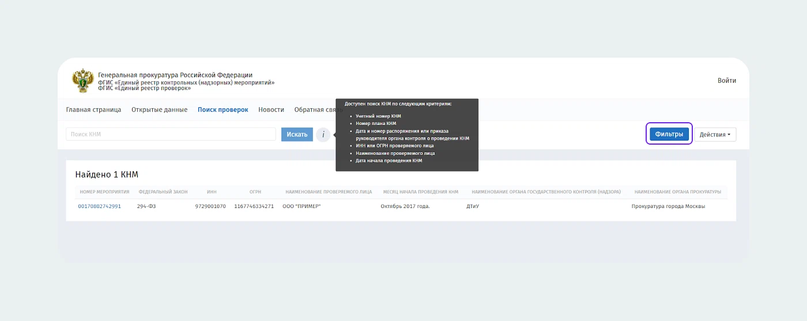Open the Действия dropdown menu
This screenshot has height=321, width=807.
click(x=715, y=135)
